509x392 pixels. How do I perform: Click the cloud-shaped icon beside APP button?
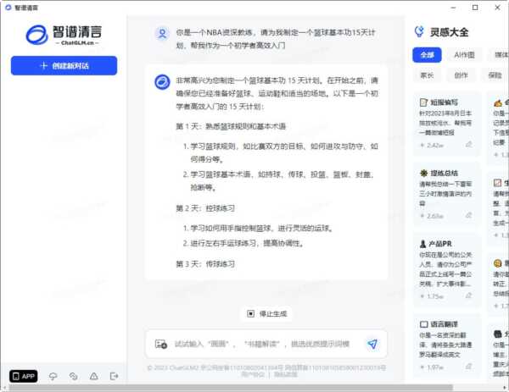tap(53, 376)
